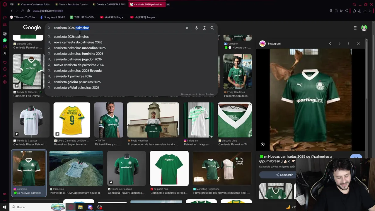Reload the current page

pyautogui.click(x=22, y=11)
